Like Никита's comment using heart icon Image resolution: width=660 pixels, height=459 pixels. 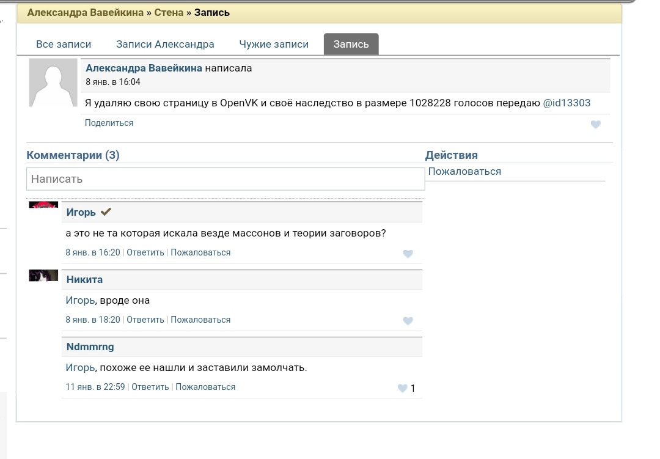tap(408, 321)
